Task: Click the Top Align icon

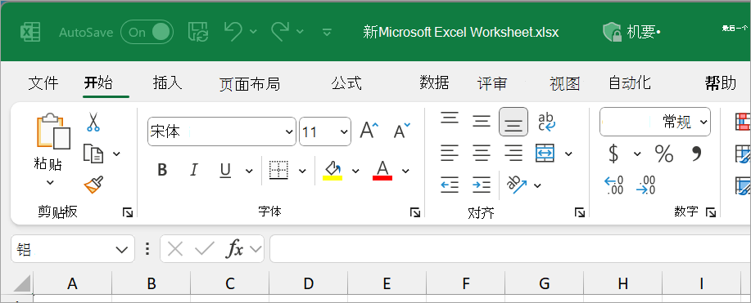Action: click(450, 118)
